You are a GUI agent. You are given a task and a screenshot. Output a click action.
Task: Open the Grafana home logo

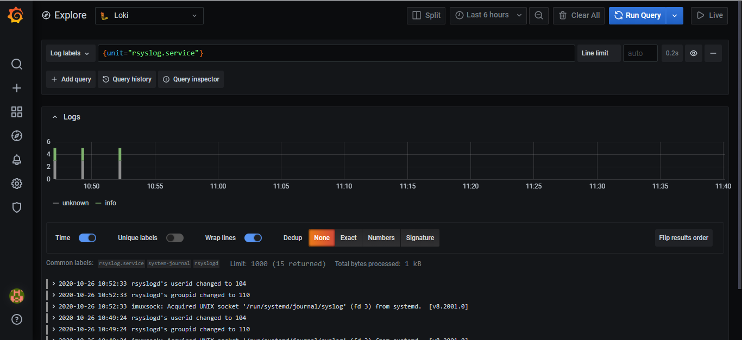click(x=16, y=15)
